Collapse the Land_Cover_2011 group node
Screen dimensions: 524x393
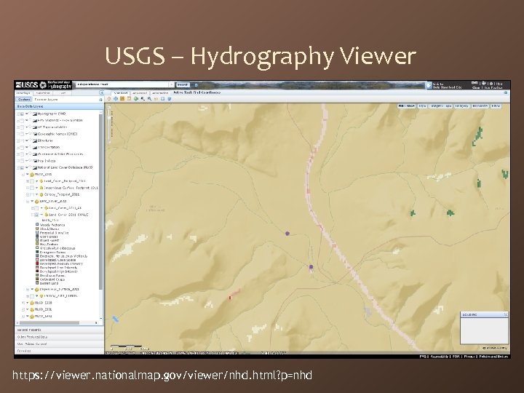pyautogui.click(x=28, y=202)
